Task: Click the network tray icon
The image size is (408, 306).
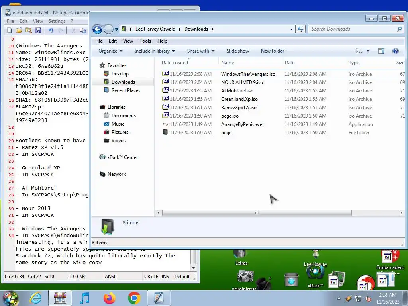Action: point(358,299)
